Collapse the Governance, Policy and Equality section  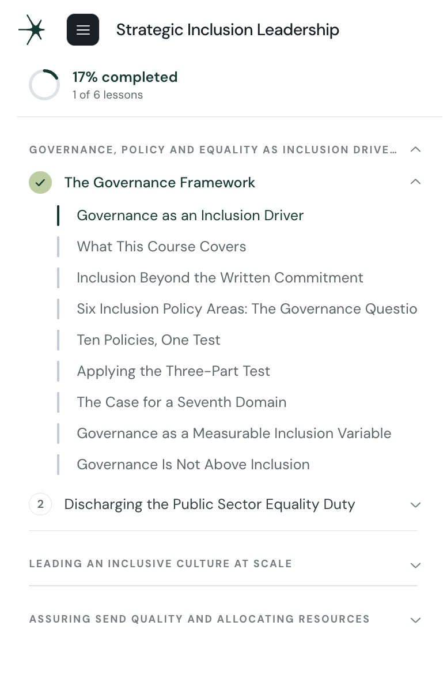tap(415, 150)
